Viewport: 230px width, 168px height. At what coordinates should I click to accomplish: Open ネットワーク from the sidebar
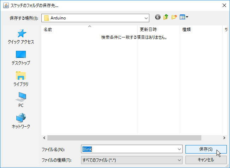[21, 121]
